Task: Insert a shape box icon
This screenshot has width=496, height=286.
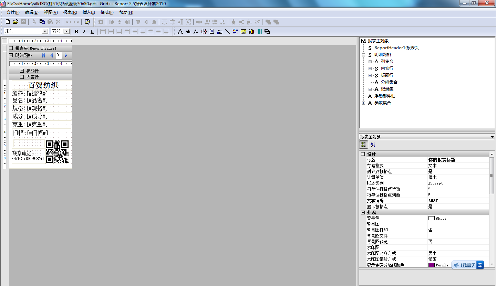Action: [x=219, y=31]
